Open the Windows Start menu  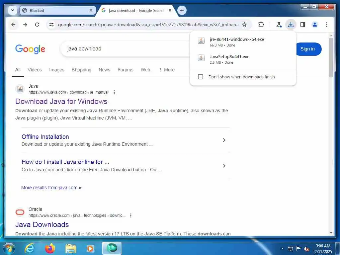coord(9,248)
